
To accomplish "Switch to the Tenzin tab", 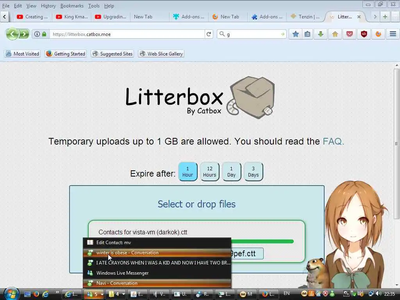I will [305, 17].
